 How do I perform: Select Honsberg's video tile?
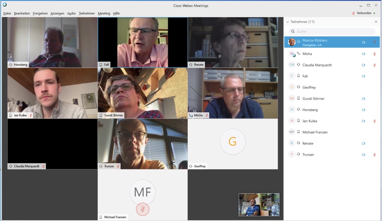coord(53,42)
